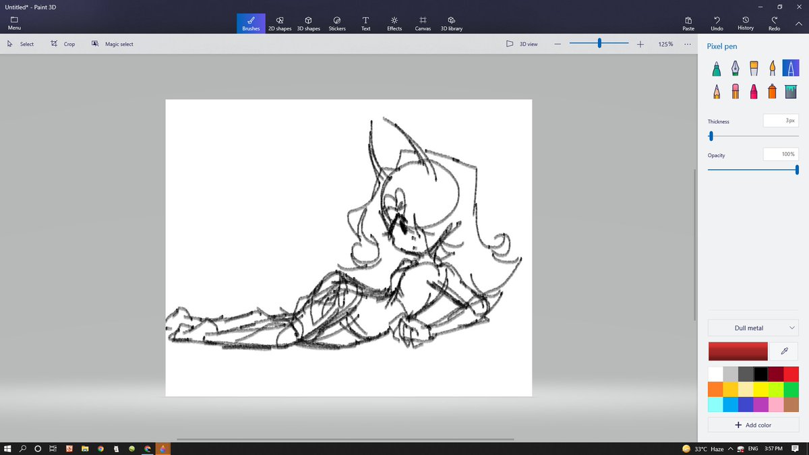Open the current color red swatch

click(x=738, y=351)
